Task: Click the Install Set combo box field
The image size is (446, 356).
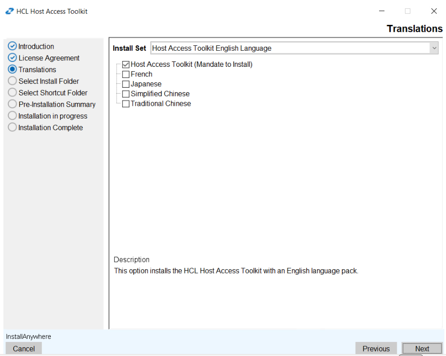Action: (x=295, y=48)
